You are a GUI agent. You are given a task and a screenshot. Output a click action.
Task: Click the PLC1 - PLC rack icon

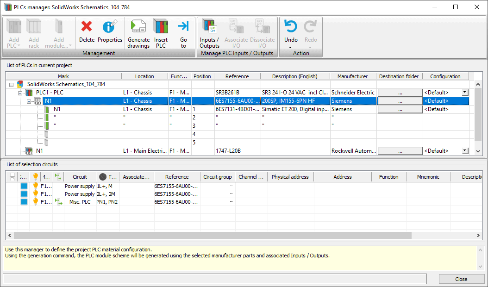coord(29,93)
